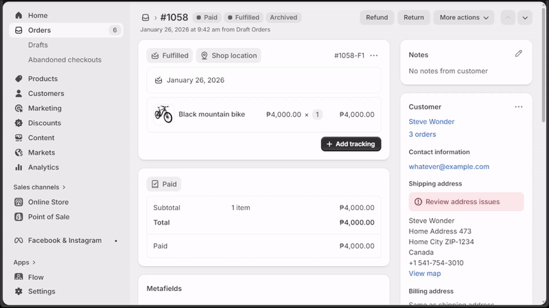549x308 pixels.
Task: Click the Paid status badge in the header
Action: [x=207, y=18]
